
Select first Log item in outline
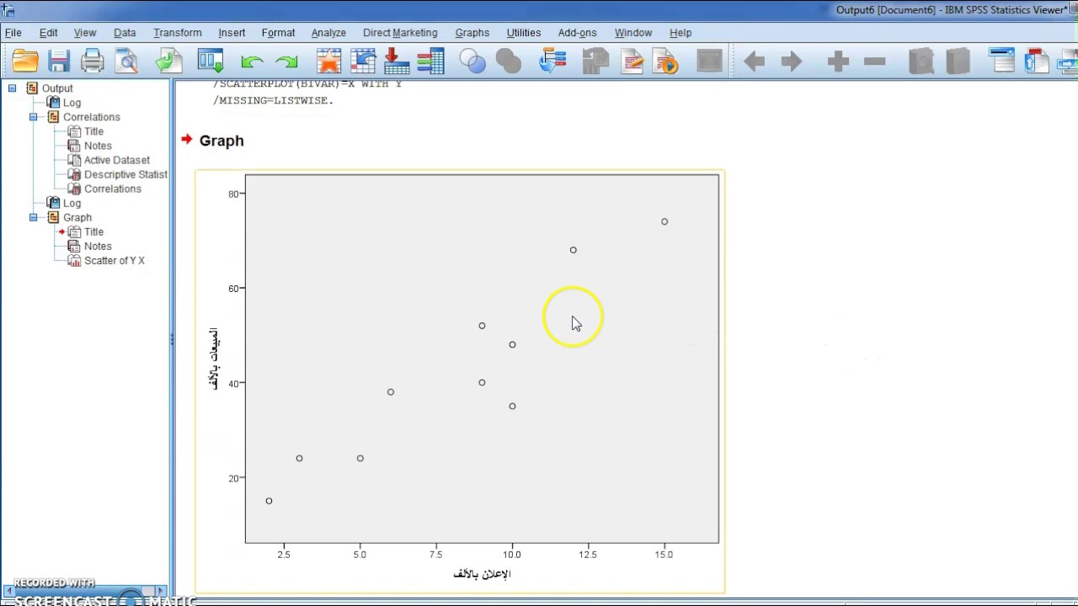[x=72, y=103]
